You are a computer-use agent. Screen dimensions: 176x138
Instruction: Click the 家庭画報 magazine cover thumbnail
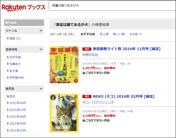pos(64,65)
